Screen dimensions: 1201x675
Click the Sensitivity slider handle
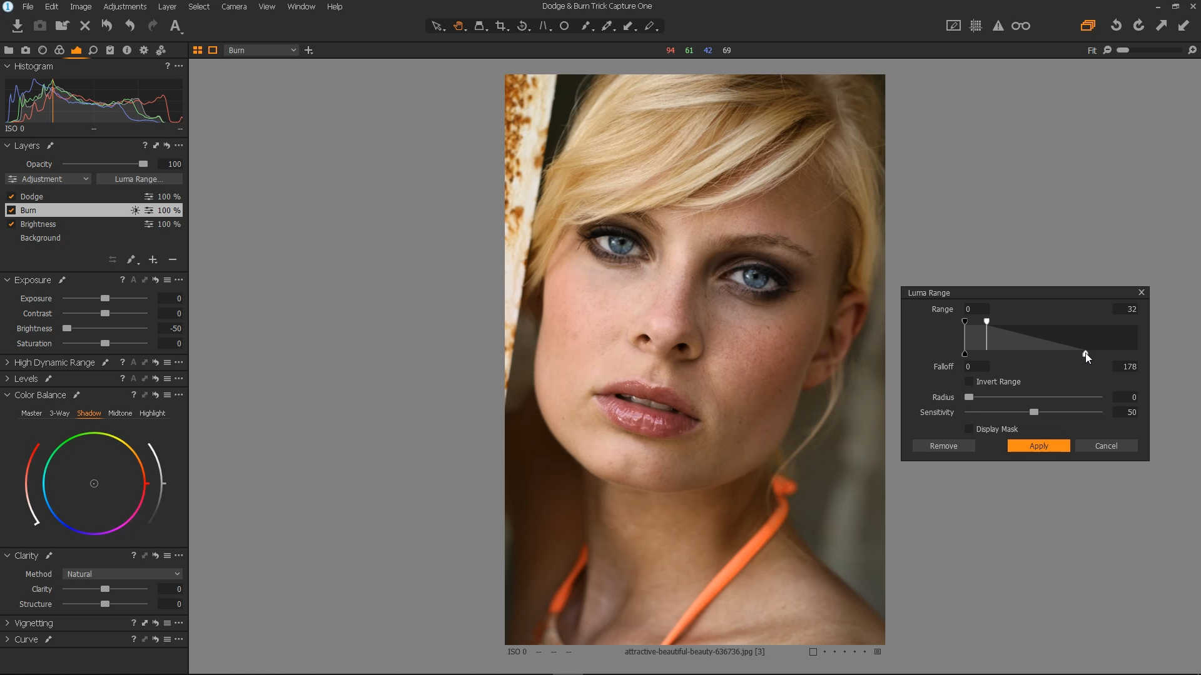click(x=1034, y=412)
